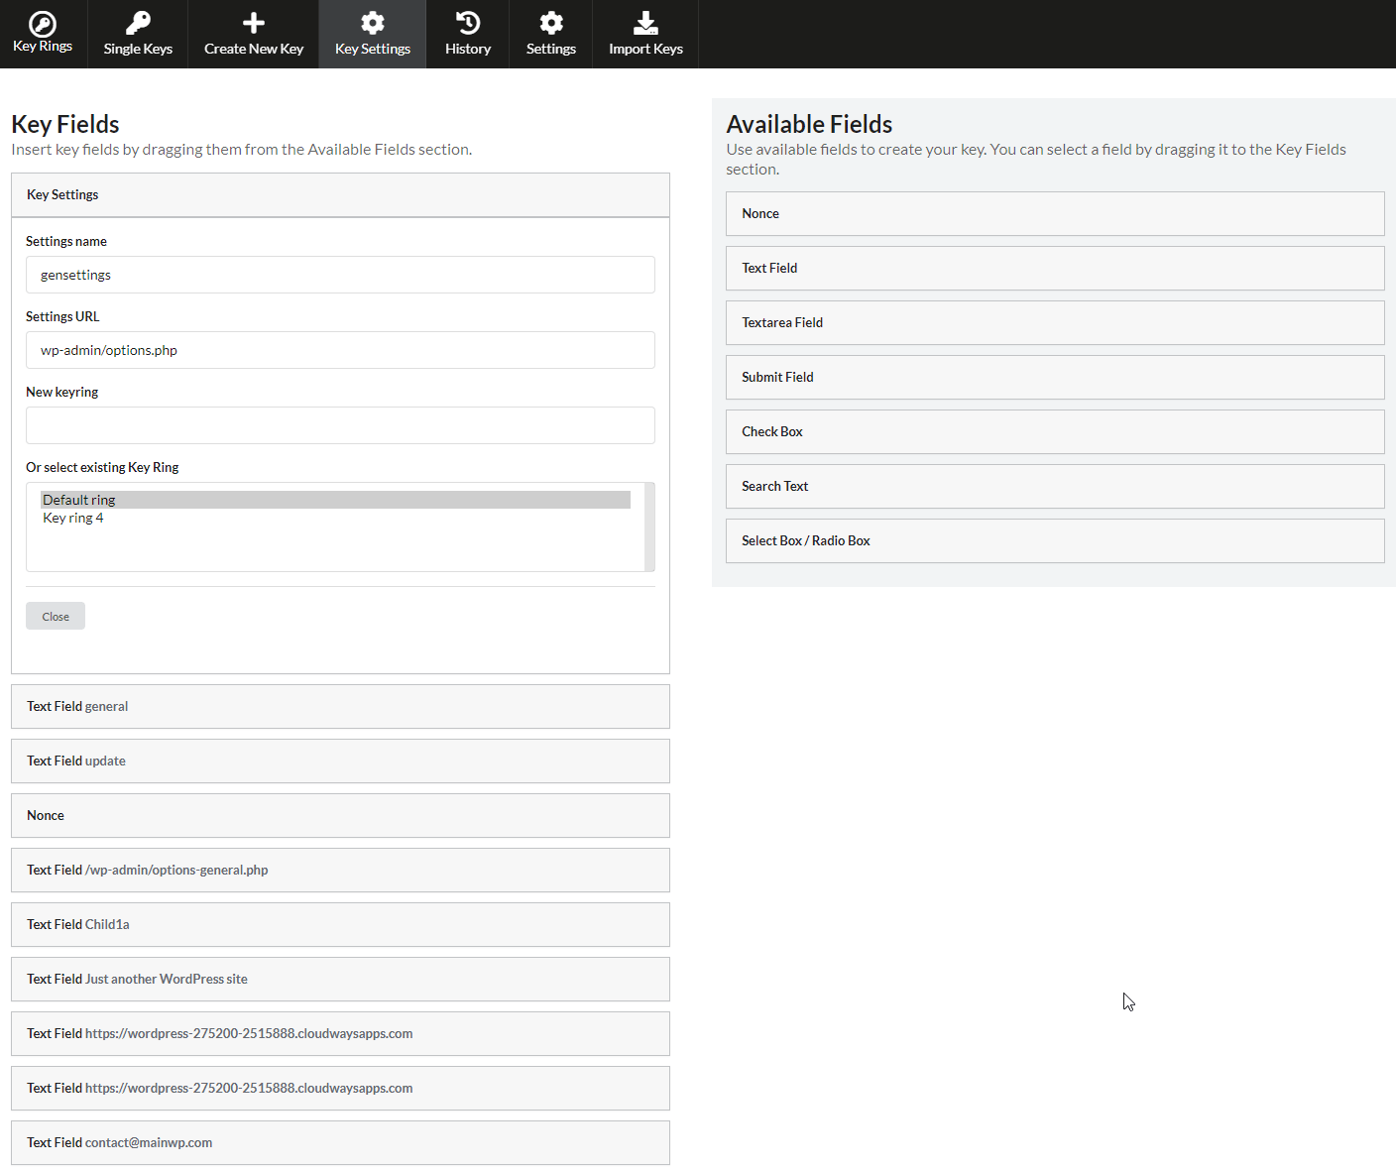Click the Key Settings gear icon
The height and width of the screenshot is (1171, 1396).
click(x=373, y=23)
